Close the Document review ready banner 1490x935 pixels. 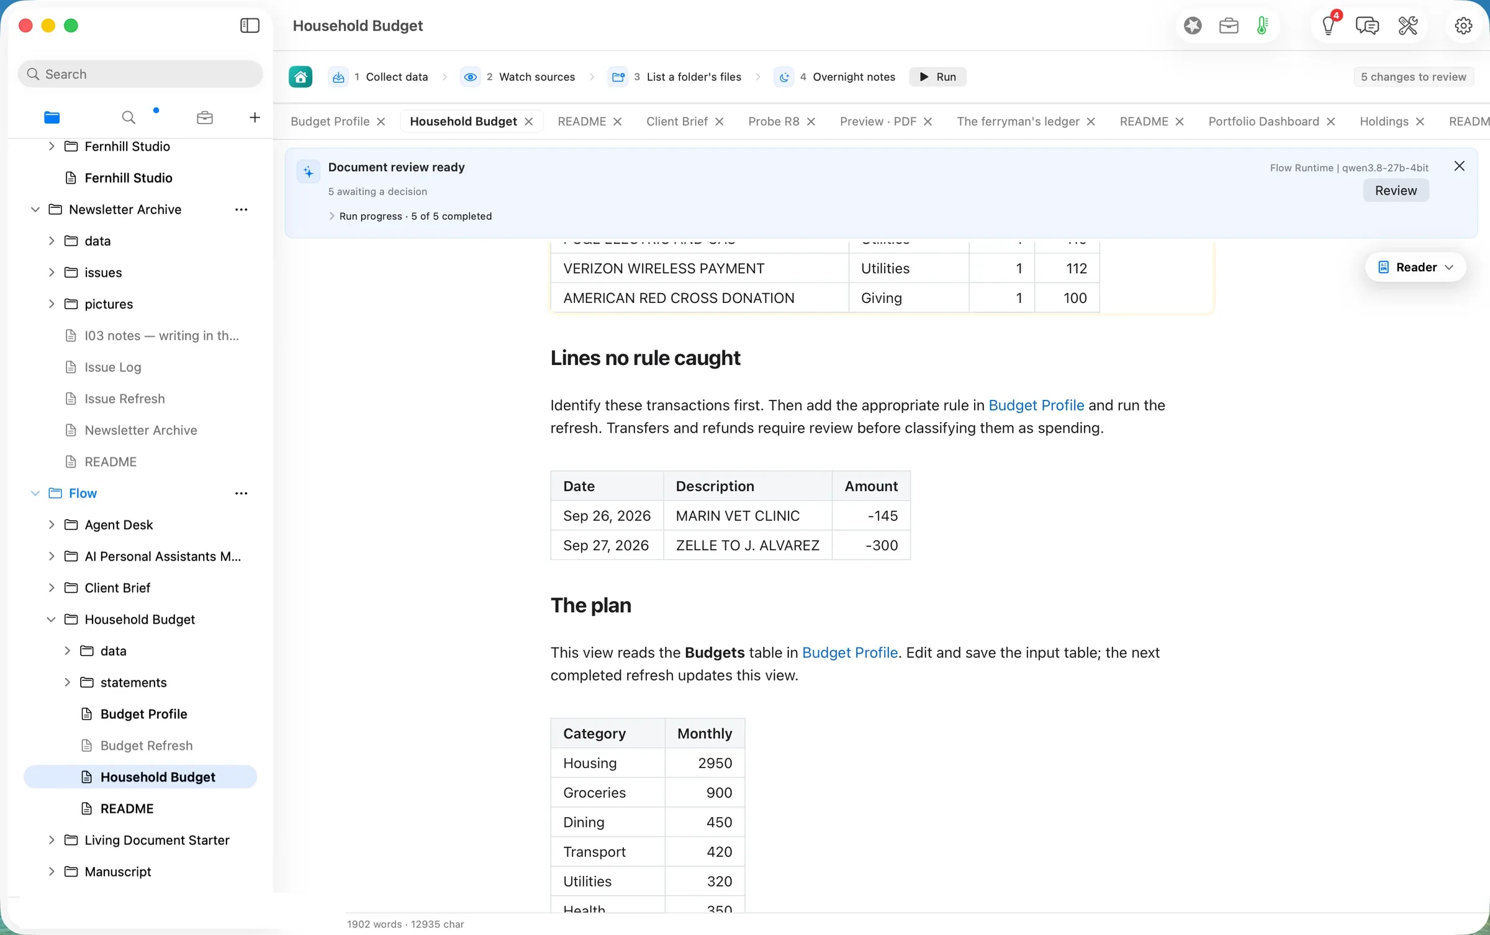[x=1460, y=166]
